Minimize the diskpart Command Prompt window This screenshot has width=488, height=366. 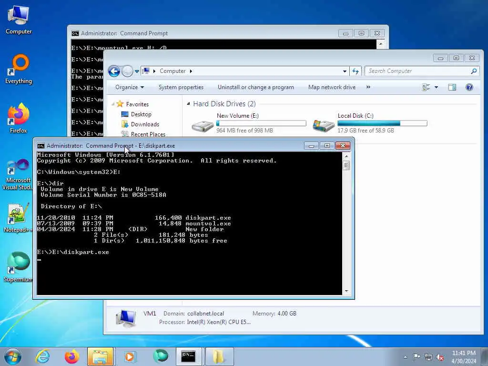click(311, 146)
